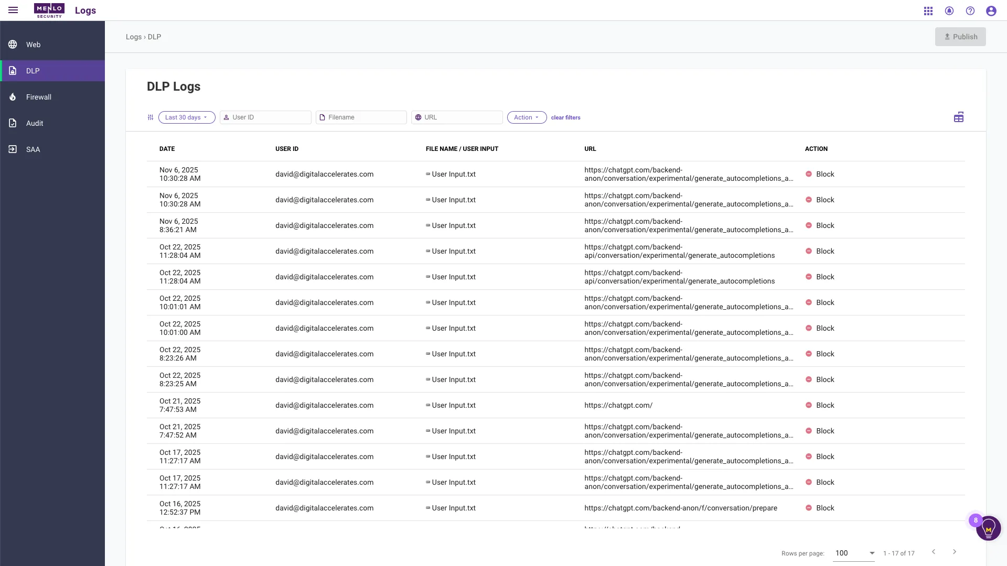Open the floating assistant bubble at bottom right

[988, 528]
